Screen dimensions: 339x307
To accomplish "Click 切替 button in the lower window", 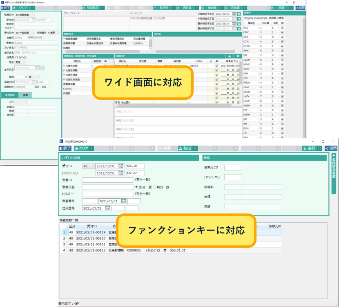I will click(331, 148).
